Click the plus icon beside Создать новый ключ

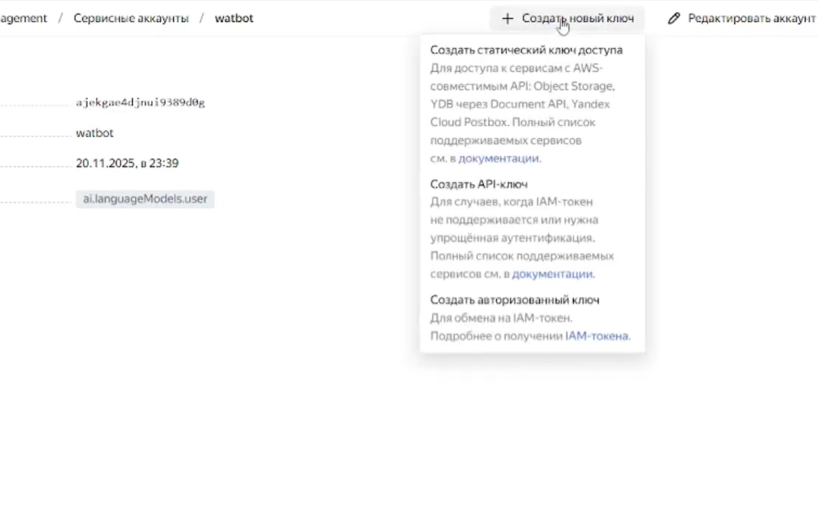pos(508,18)
